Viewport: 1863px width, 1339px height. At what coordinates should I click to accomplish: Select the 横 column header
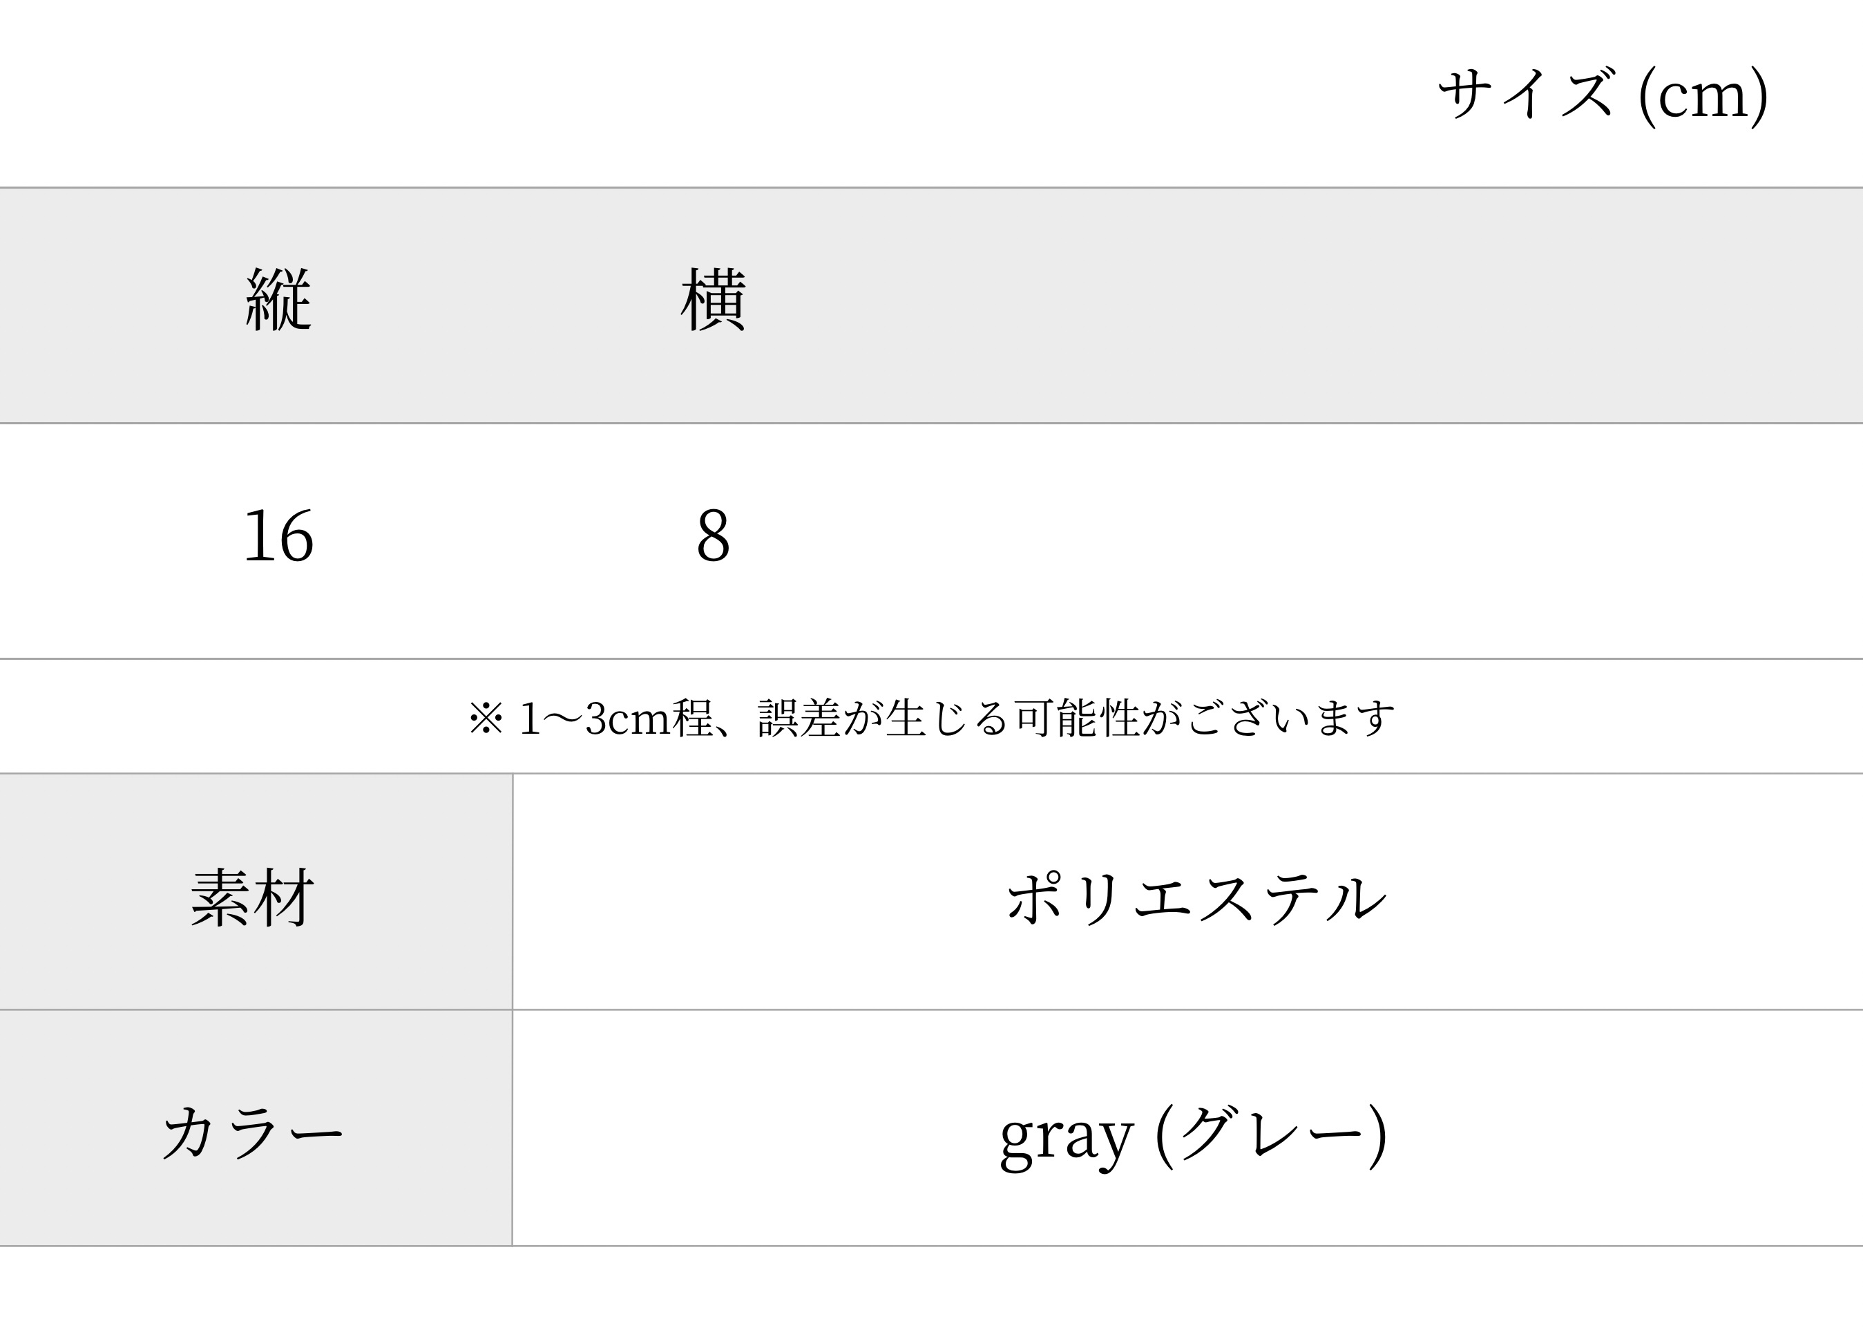click(713, 299)
